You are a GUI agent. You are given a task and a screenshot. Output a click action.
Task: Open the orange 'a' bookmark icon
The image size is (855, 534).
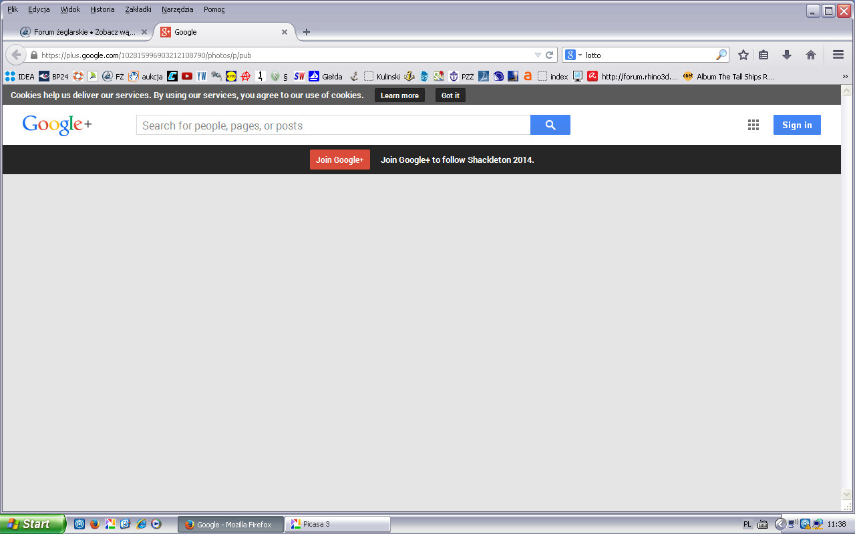click(x=528, y=76)
